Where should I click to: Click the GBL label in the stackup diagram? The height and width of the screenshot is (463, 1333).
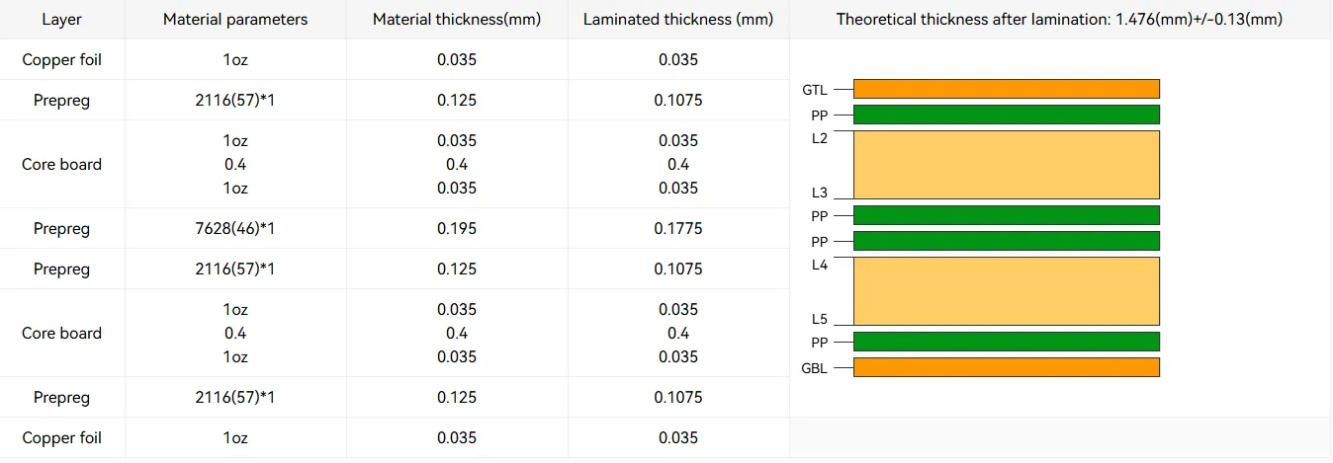click(815, 368)
